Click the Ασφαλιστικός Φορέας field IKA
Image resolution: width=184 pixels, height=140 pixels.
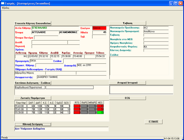point(156,47)
